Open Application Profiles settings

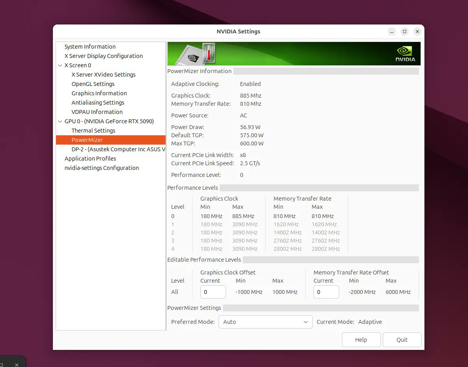click(x=90, y=158)
